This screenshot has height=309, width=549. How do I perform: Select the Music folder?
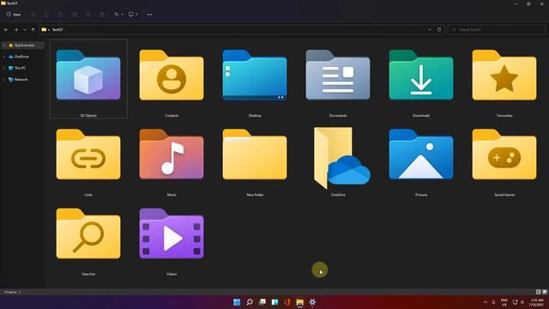click(172, 154)
